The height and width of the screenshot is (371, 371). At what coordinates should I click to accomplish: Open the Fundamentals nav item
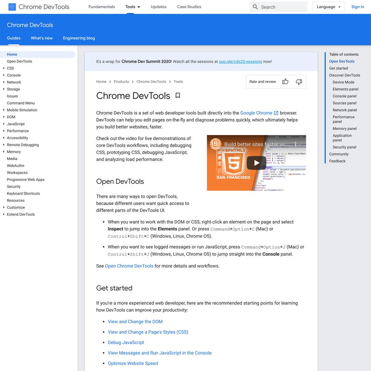tap(102, 7)
